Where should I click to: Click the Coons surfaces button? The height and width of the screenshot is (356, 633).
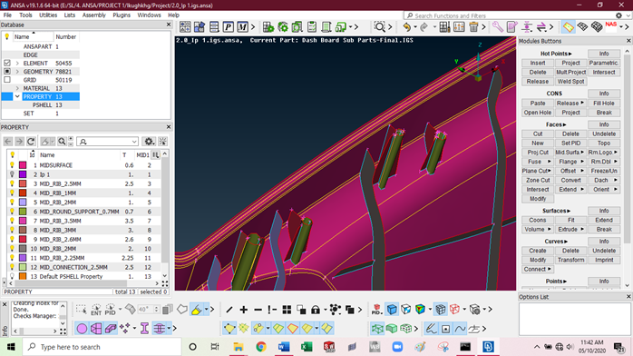(x=537, y=220)
